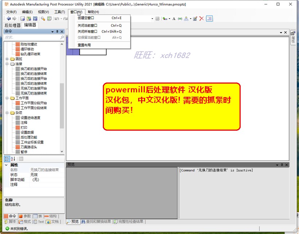
Task: Click the open file toolbar icon
Action: coord(29,19)
